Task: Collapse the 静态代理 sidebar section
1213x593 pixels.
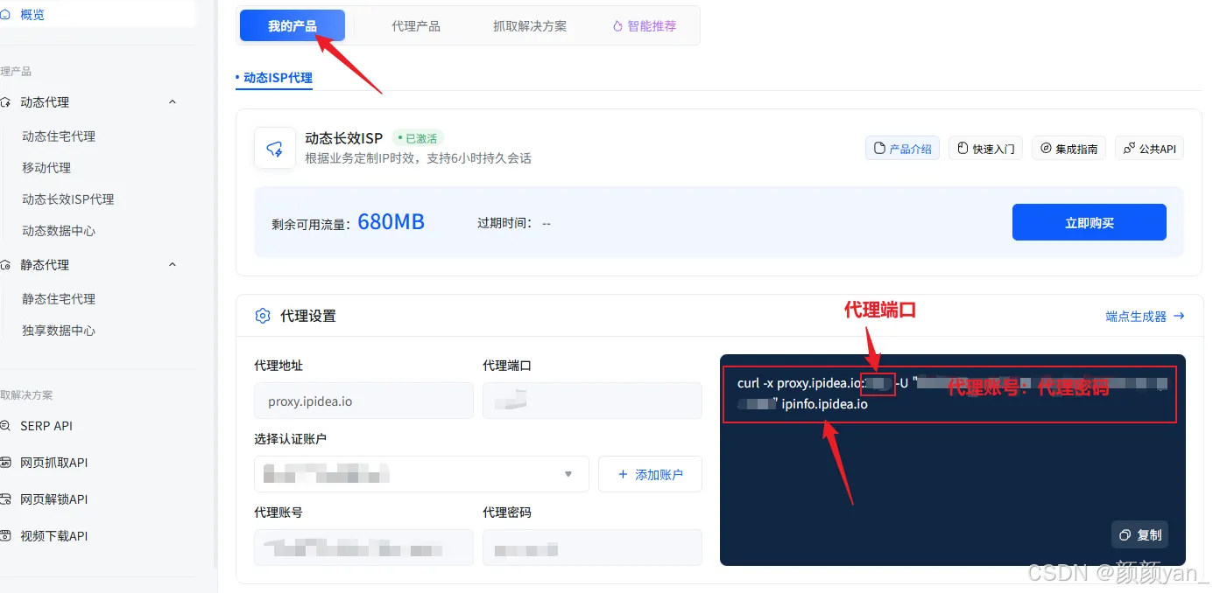Action: pos(173,264)
